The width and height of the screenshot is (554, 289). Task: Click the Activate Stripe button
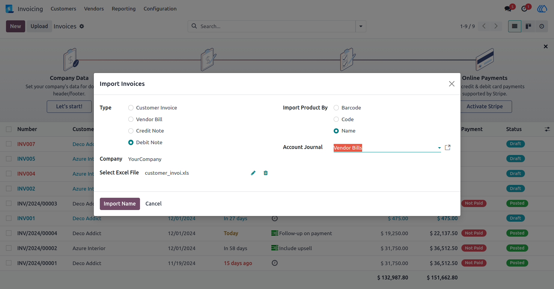coord(485,107)
